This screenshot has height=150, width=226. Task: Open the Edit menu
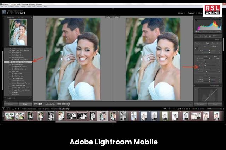click(x=6, y=7)
